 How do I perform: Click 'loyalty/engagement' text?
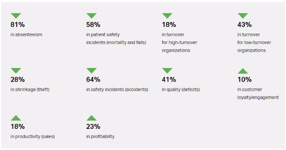click(258, 97)
